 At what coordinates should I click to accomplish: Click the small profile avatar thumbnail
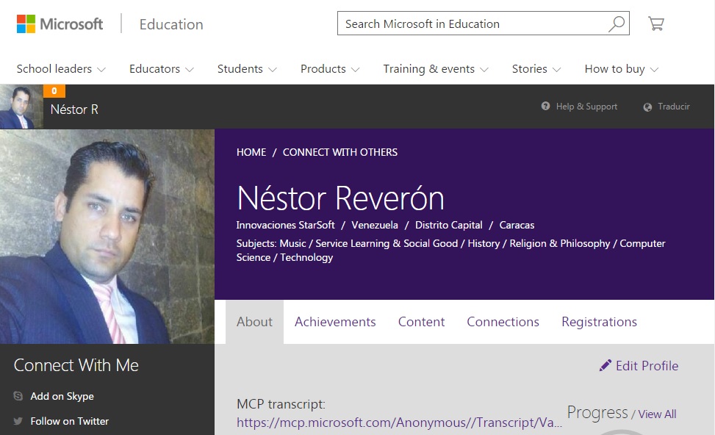(21, 107)
